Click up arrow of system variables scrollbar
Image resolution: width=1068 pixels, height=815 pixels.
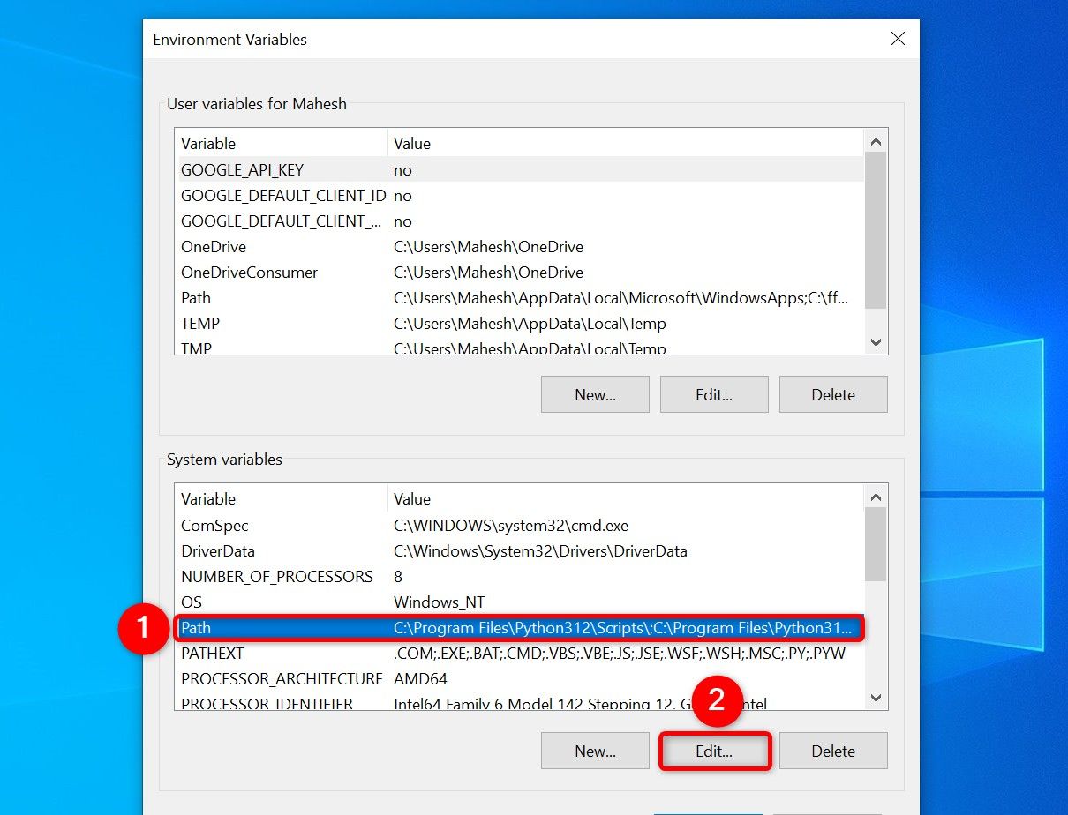pos(876,497)
